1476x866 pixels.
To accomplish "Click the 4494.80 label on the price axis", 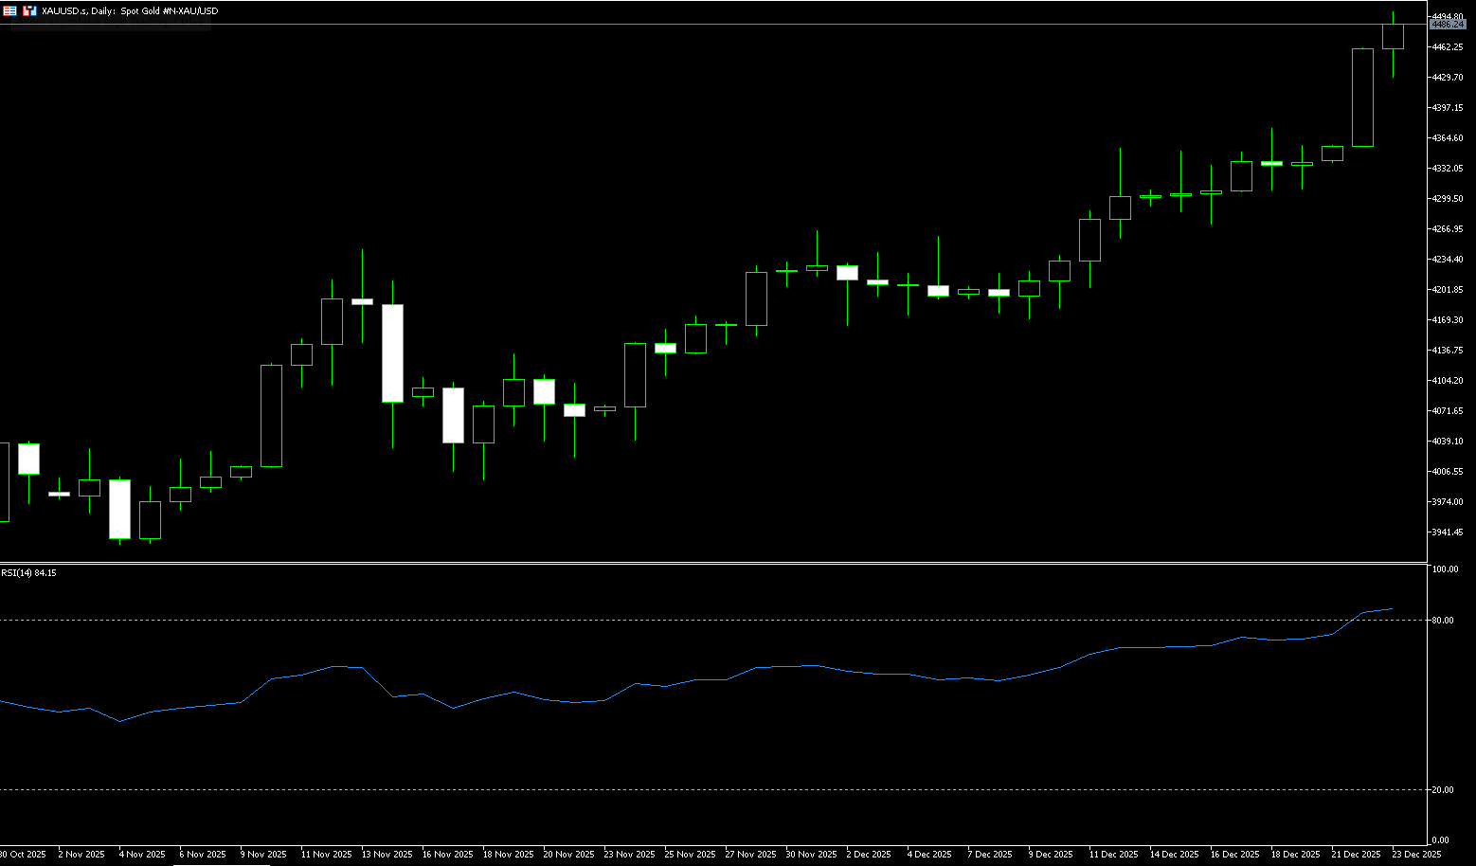I will [1448, 16].
